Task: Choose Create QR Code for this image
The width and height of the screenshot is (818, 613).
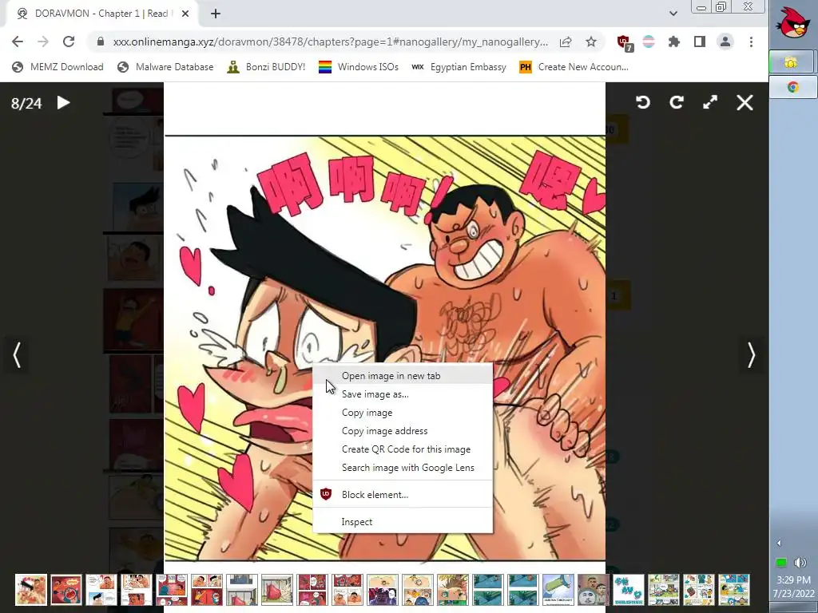Action: 403,449
